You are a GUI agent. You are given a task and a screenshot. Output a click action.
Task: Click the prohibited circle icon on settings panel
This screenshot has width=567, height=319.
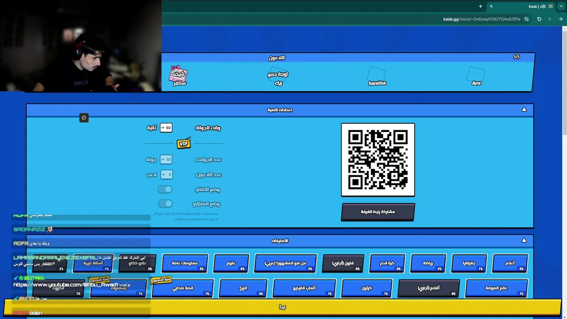tap(84, 117)
